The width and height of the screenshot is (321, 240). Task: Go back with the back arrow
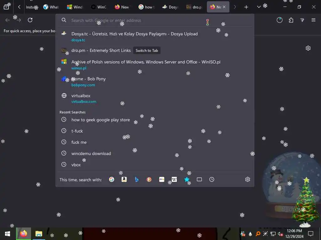click(8, 20)
